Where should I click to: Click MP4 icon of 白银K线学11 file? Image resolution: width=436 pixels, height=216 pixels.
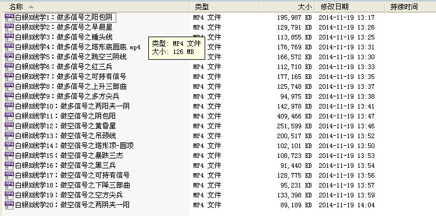tap(9, 116)
